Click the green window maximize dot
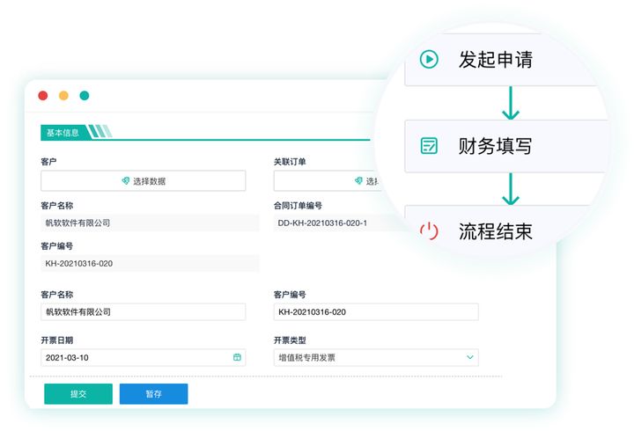 tap(85, 95)
